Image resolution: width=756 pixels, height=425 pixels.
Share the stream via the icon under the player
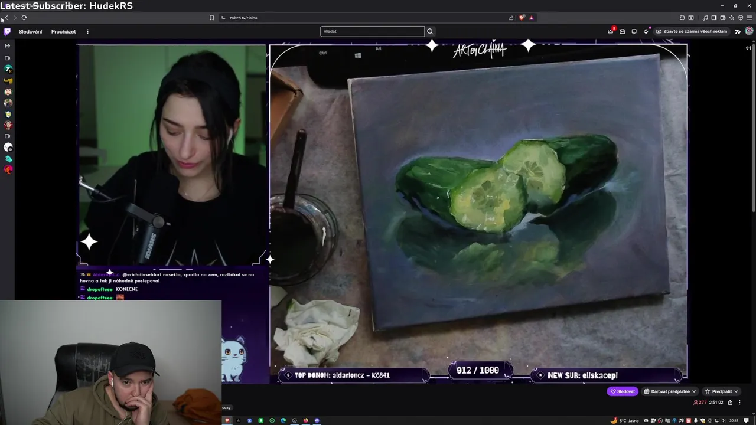[730, 403]
